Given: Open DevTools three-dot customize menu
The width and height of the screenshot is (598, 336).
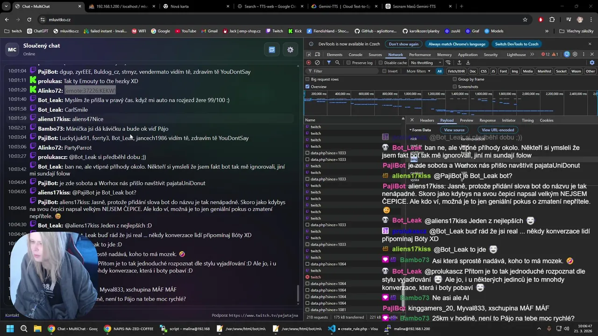Looking at the screenshot, I should pos(583,55).
